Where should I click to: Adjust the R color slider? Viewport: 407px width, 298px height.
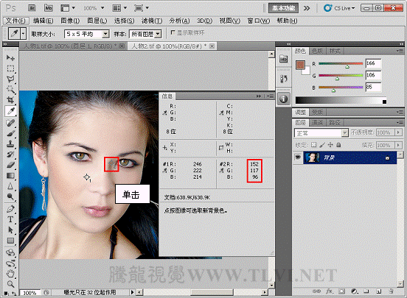[x=347, y=67]
